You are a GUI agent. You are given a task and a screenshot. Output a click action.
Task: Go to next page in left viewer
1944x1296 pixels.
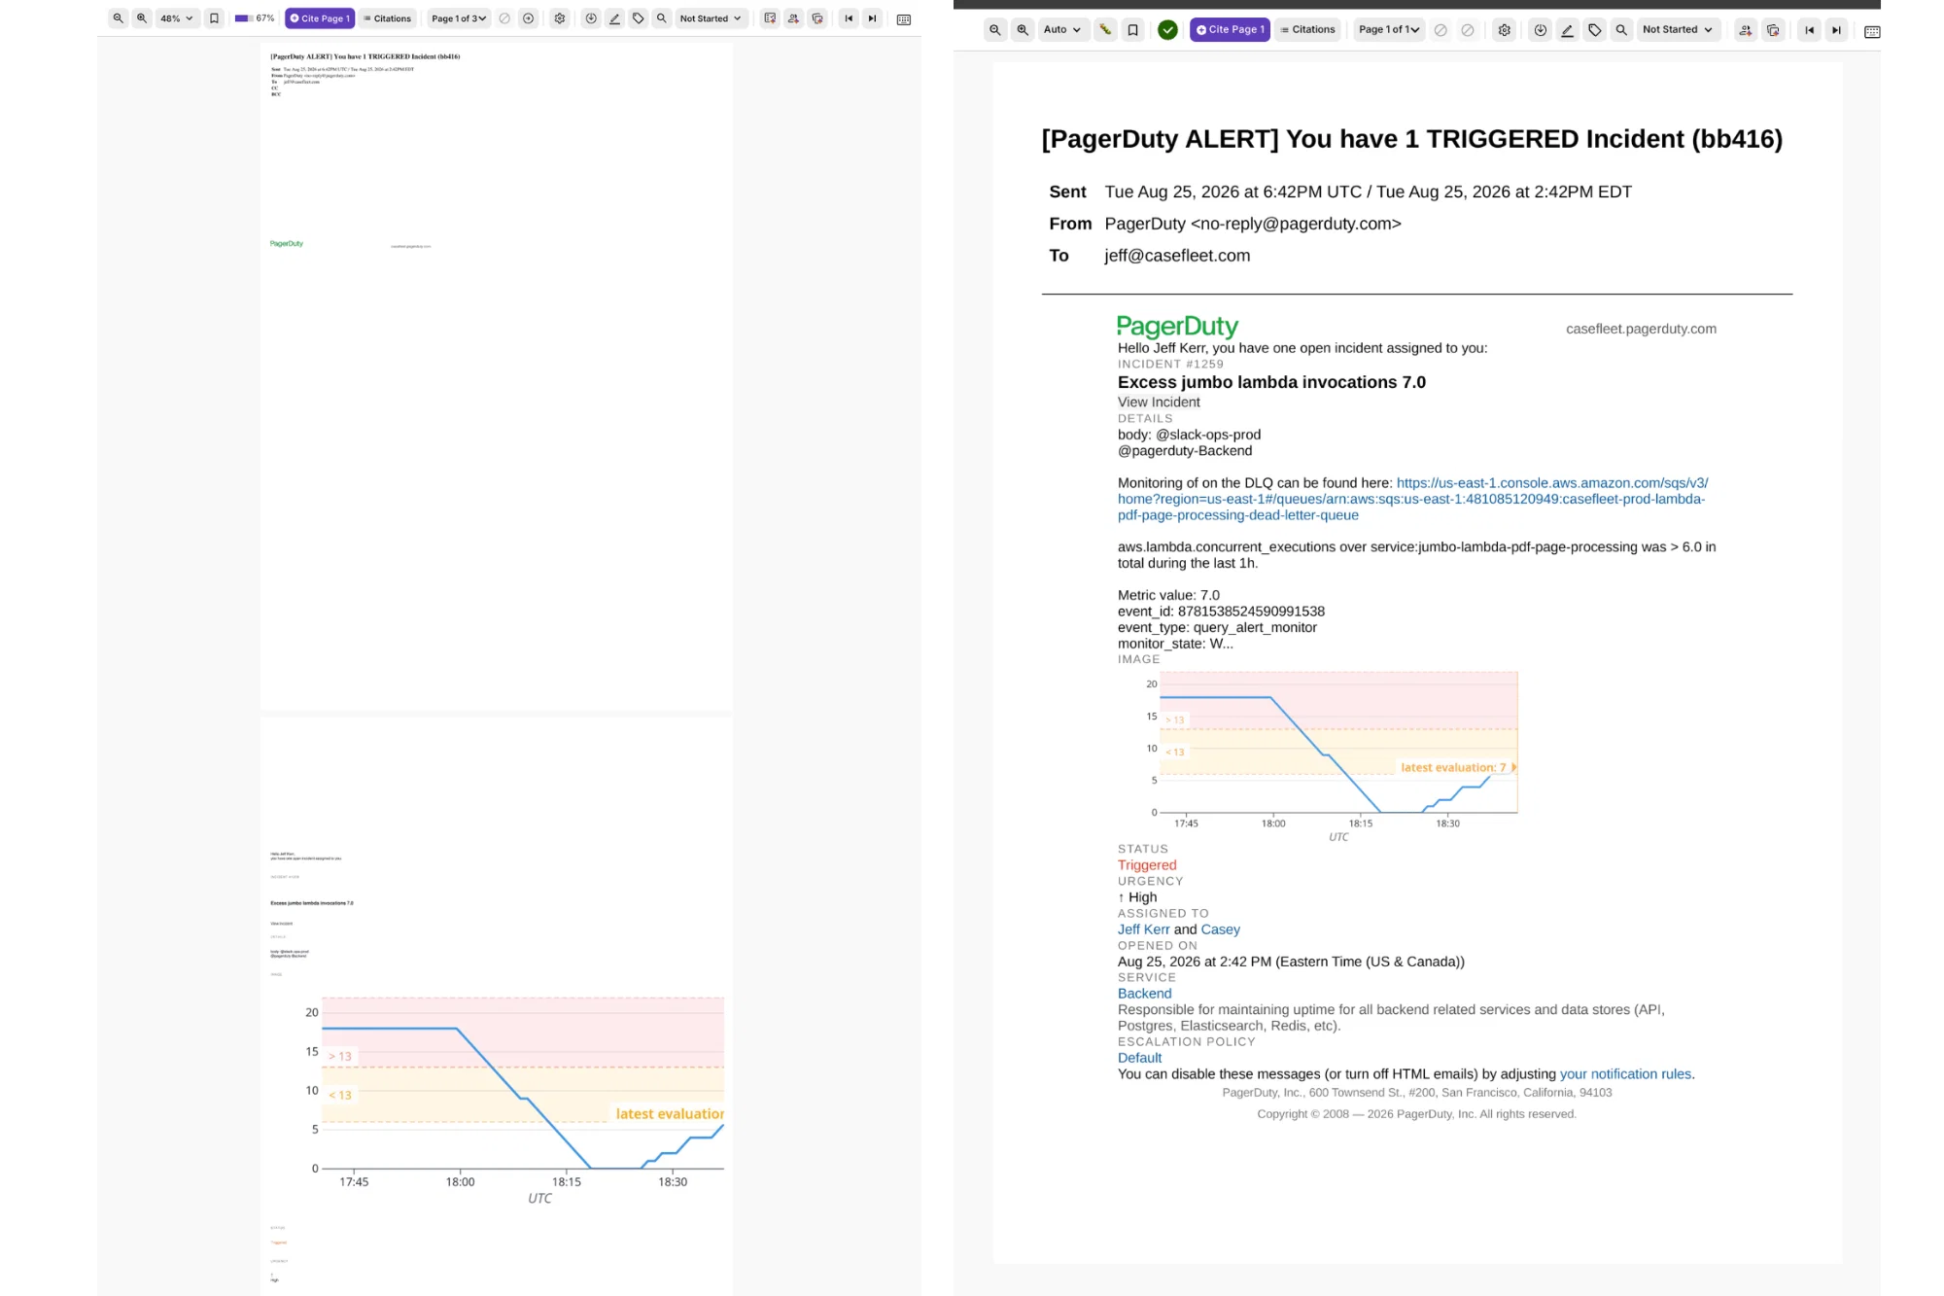click(528, 18)
